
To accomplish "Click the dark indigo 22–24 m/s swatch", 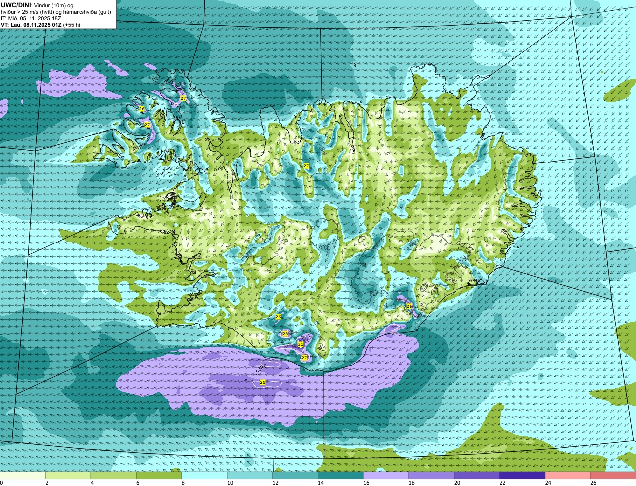I will pos(522,476).
